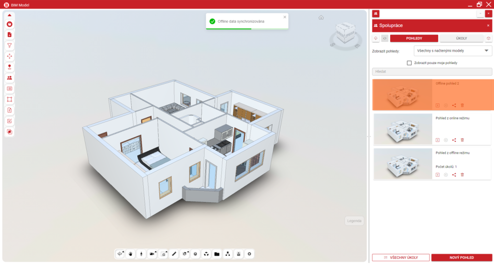Pick the measure ruler tool
Viewport: 494px width, 265px height.
pos(174,254)
